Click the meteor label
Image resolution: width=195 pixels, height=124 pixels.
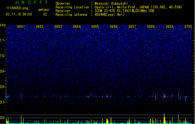[44, 10]
